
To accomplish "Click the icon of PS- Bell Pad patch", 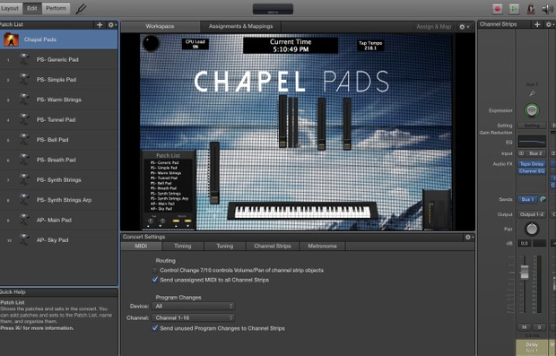I will pyautogui.click(x=24, y=140).
